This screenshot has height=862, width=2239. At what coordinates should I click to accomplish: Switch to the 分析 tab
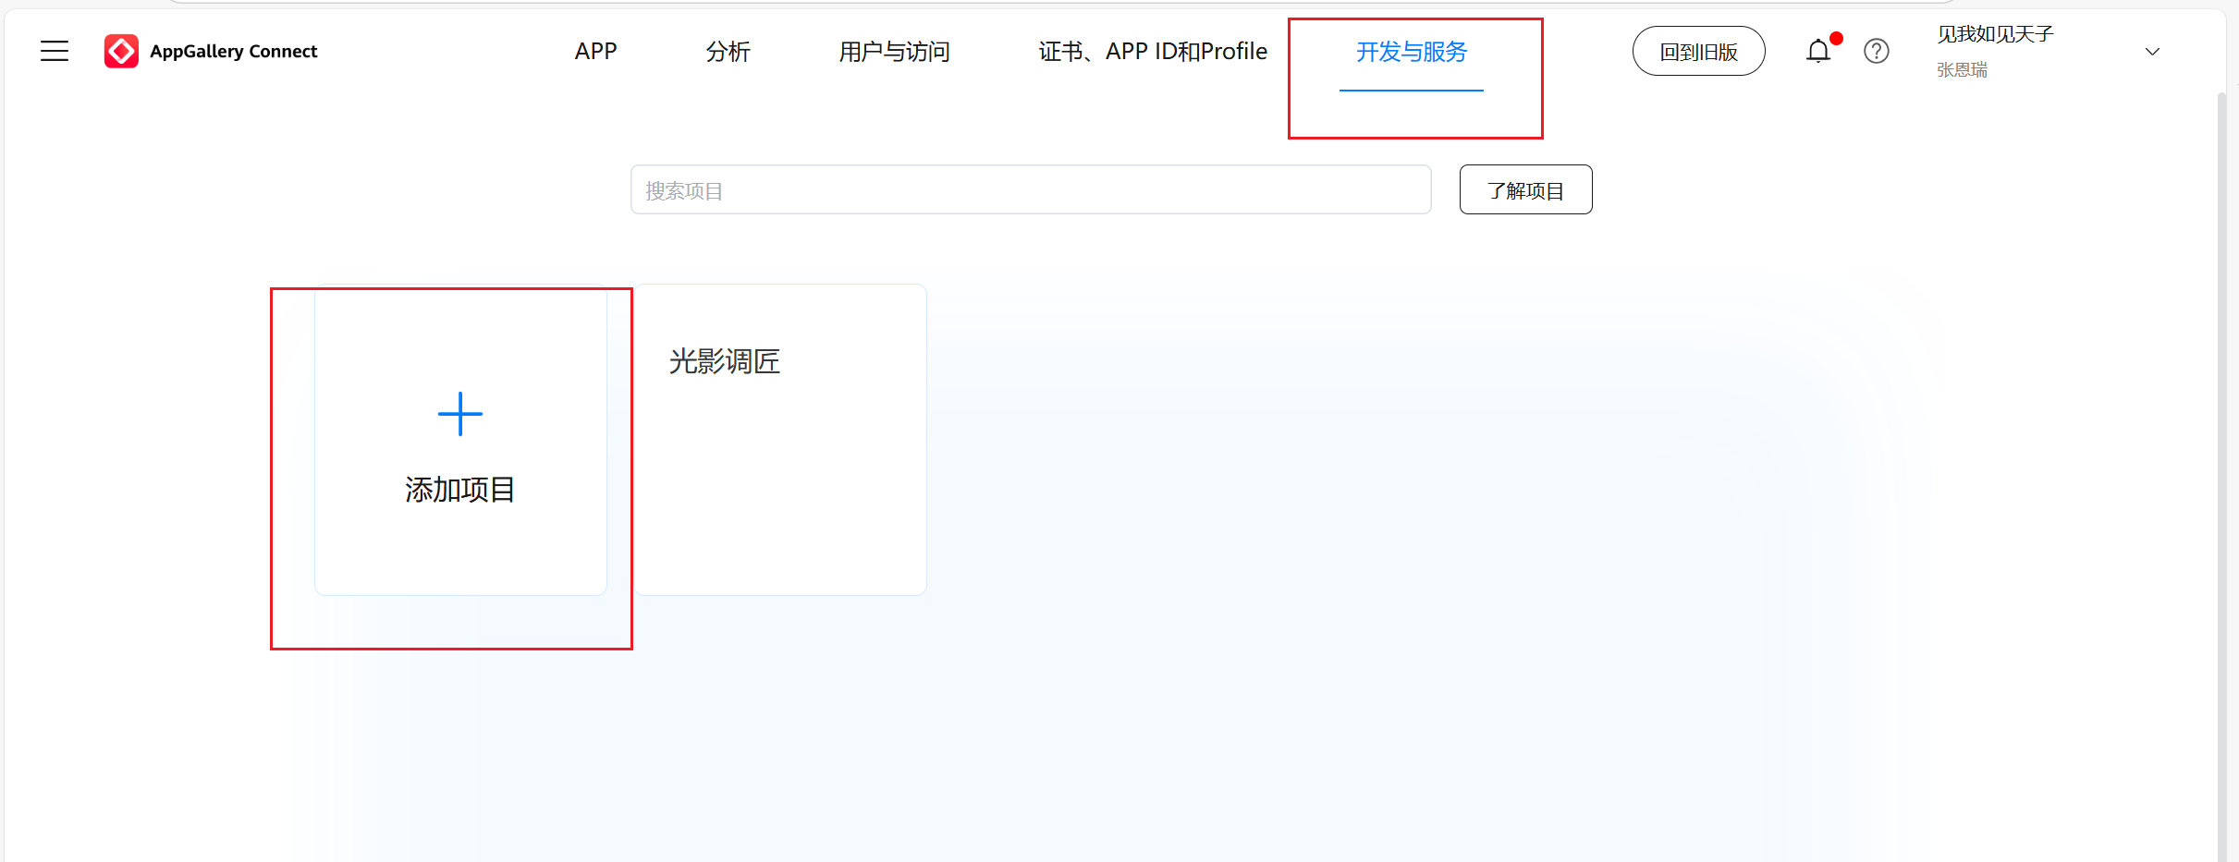click(x=728, y=52)
